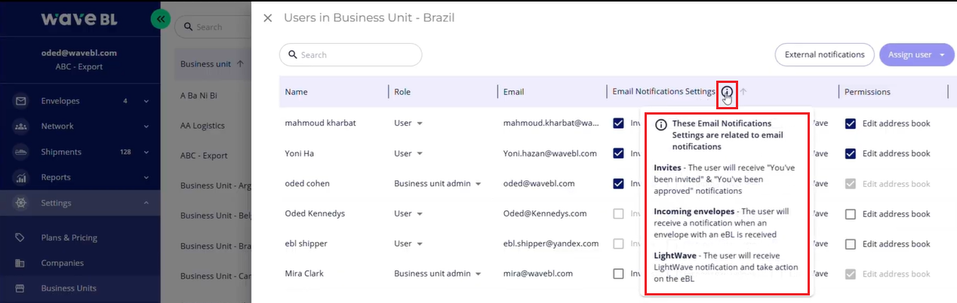Click the Companies building icon
957x303 pixels.
21,264
